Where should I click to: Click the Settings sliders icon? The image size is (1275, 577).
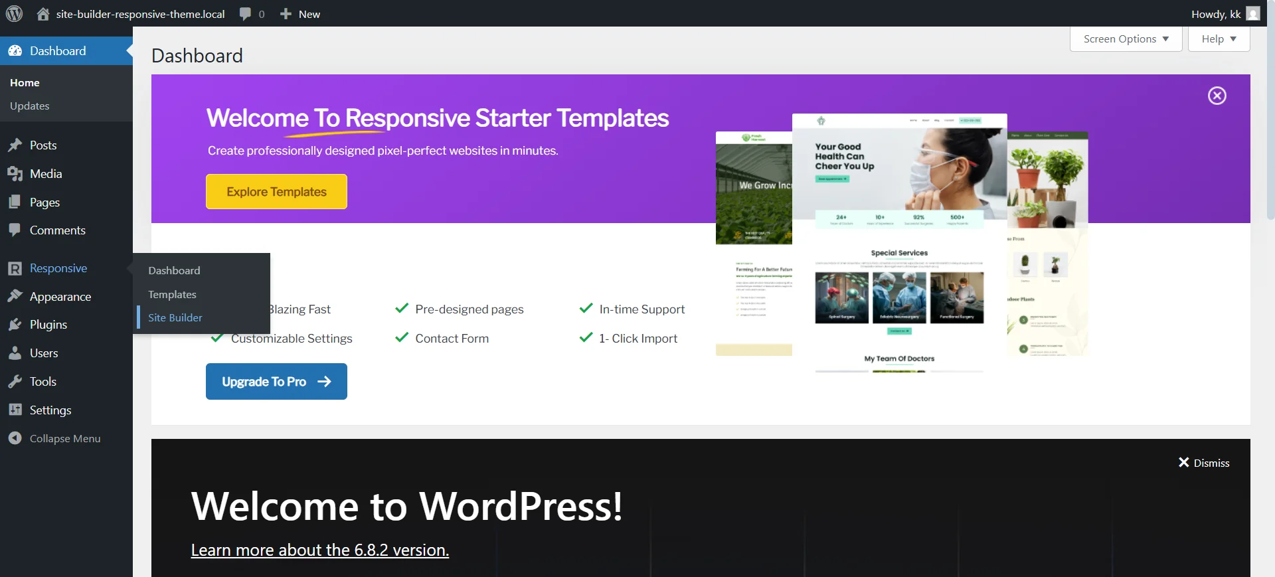[15, 410]
